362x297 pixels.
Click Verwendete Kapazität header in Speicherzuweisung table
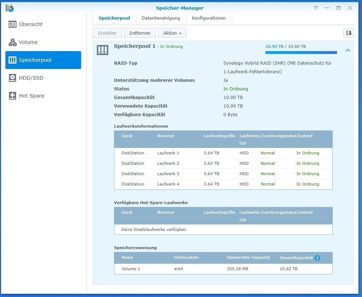[248, 257]
